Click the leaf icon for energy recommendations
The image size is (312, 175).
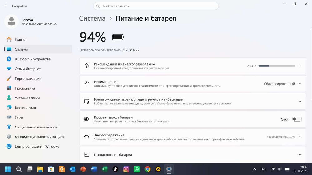pyautogui.click(x=86, y=66)
